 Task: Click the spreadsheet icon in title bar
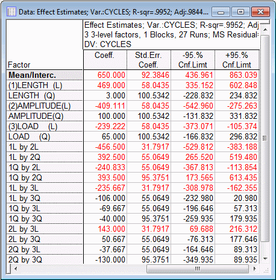point(11,12)
